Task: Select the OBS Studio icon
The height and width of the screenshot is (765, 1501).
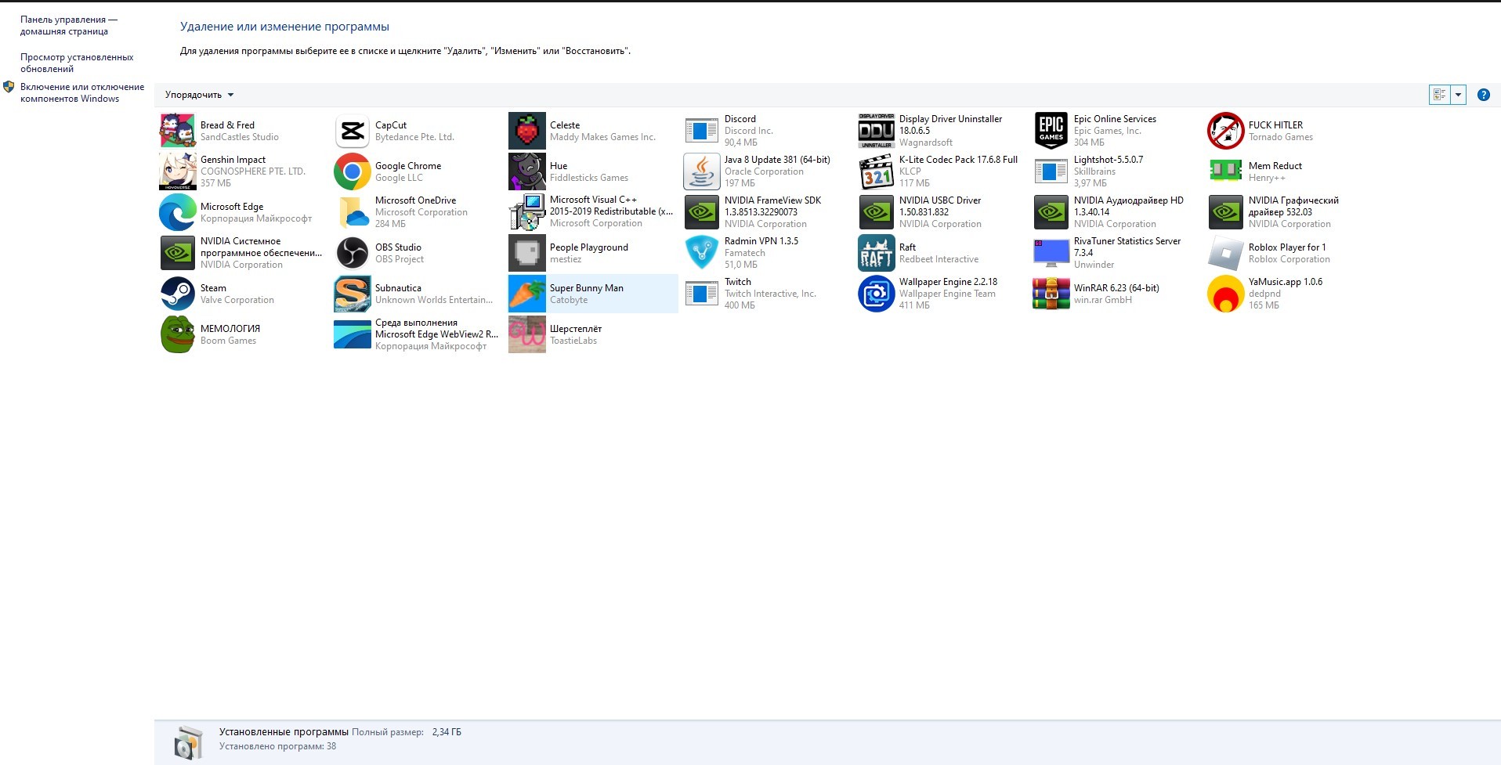Action: point(353,253)
